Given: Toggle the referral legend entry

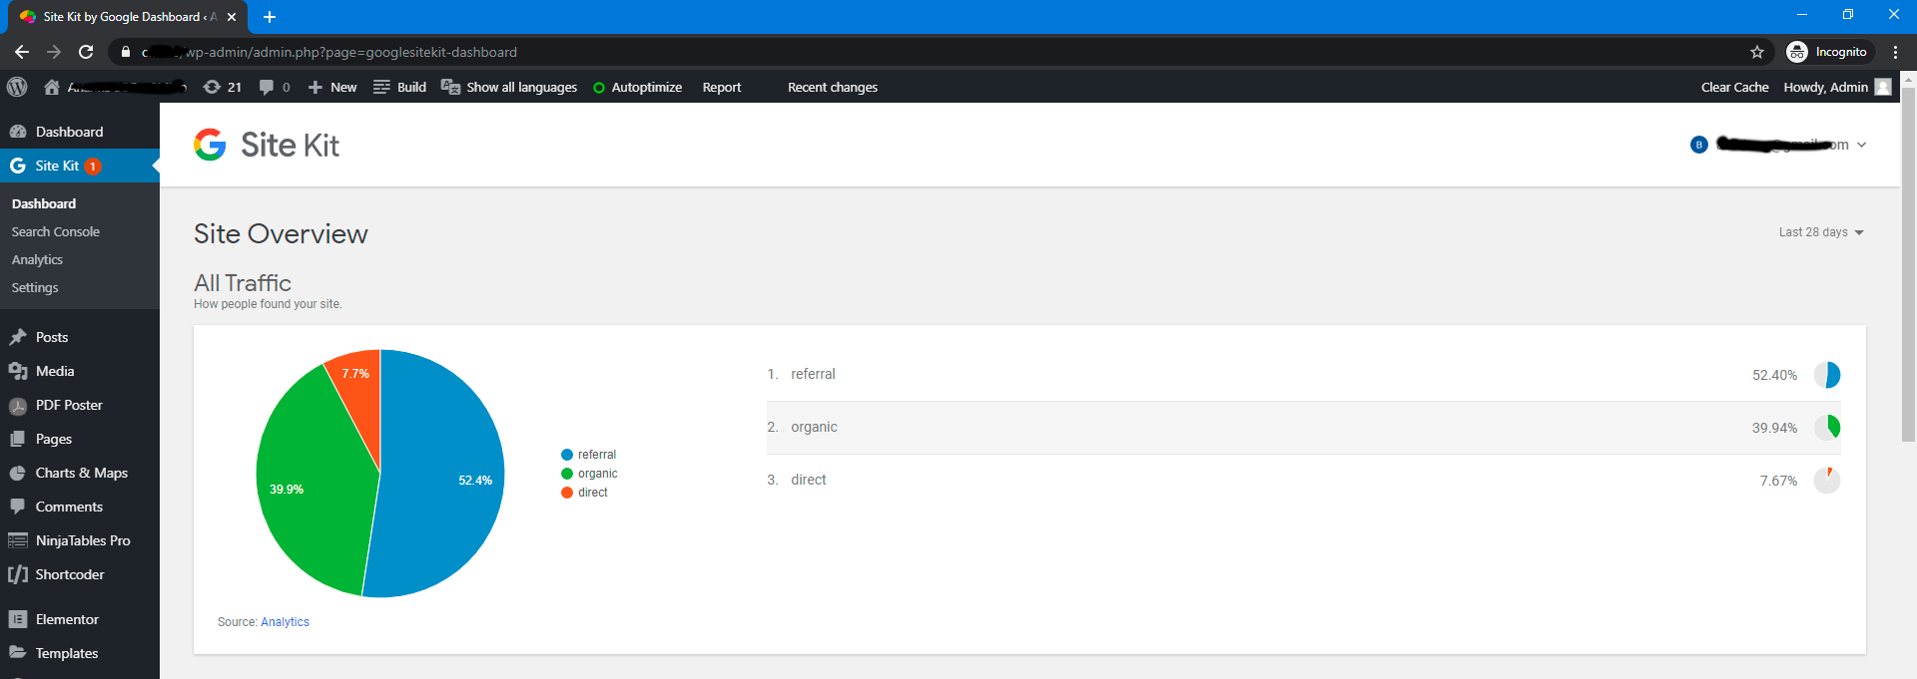Looking at the screenshot, I should tap(589, 455).
